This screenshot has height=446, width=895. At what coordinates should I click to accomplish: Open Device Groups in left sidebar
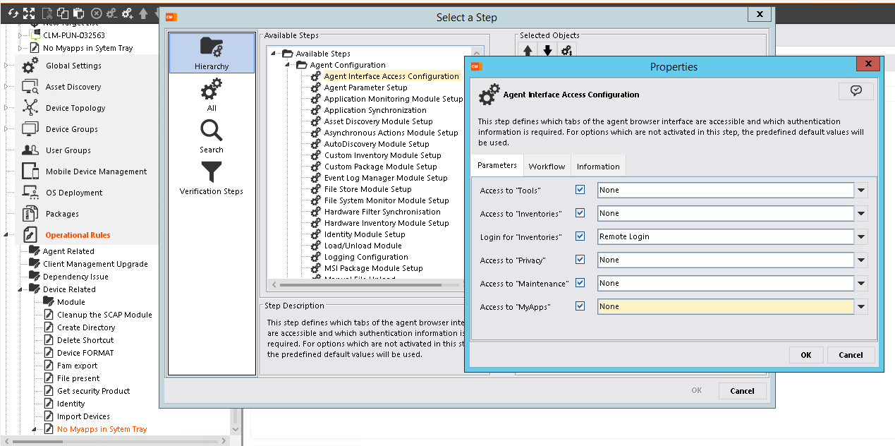pyautogui.click(x=72, y=129)
